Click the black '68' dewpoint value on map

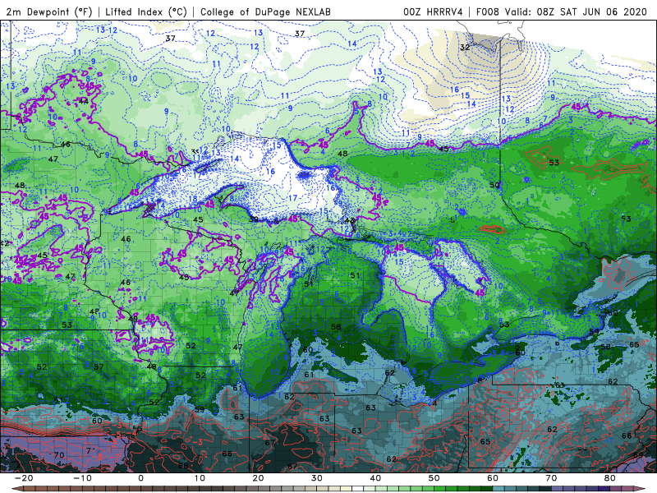(x=183, y=466)
